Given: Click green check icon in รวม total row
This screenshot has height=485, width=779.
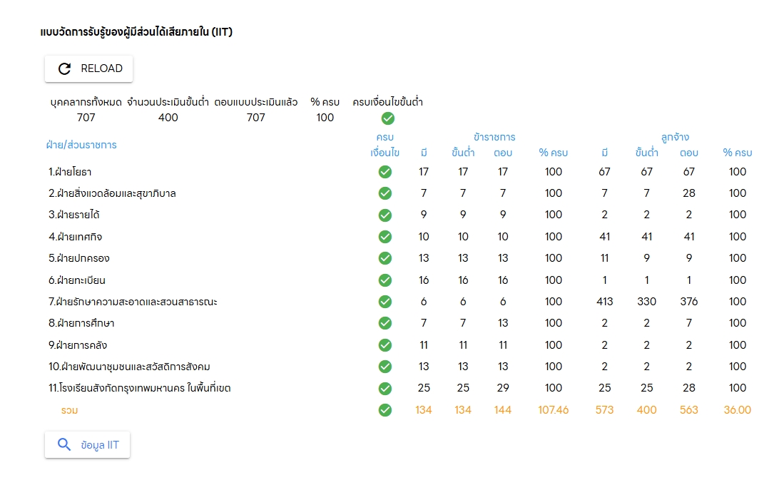Looking at the screenshot, I should click(x=385, y=410).
